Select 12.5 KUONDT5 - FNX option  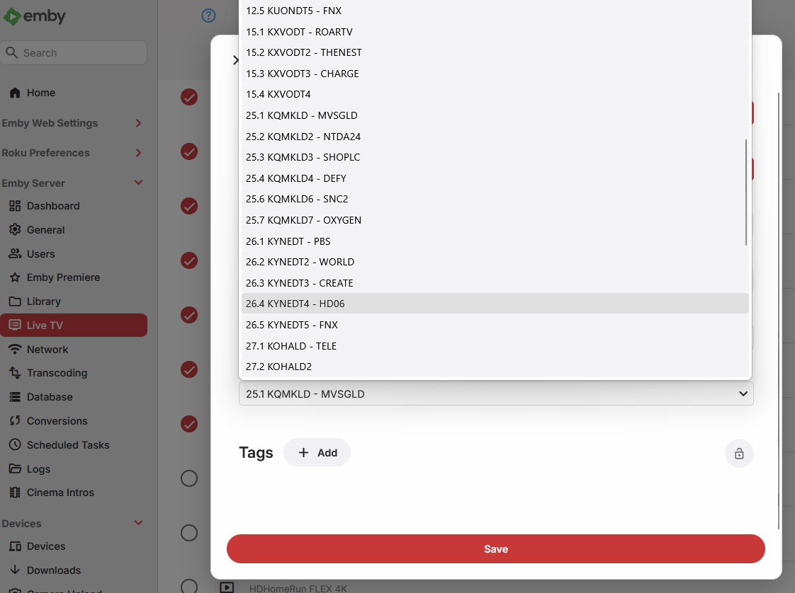point(495,11)
